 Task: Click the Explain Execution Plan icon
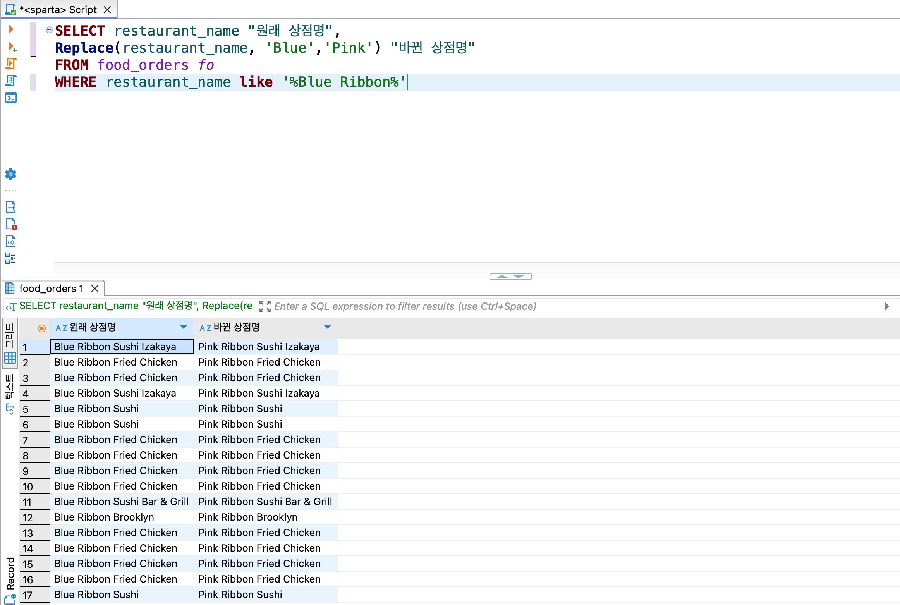tap(11, 81)
